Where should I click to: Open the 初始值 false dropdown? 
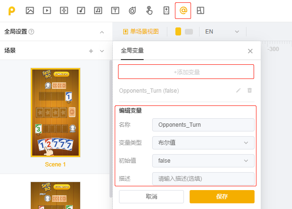pyautogui.click(x=203, y=161)
